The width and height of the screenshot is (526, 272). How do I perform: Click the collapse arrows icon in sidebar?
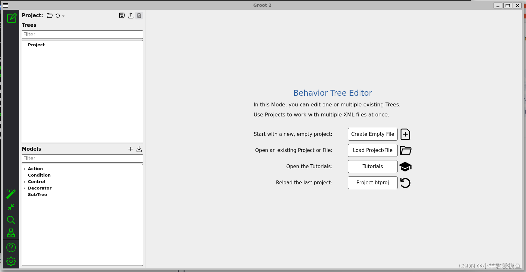[11, 207]
